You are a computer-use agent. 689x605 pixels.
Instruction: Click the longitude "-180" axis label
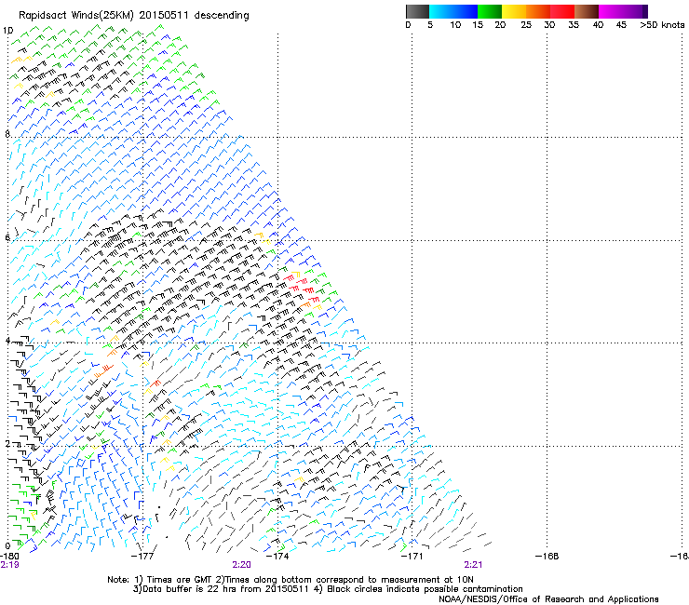coord(8,557)
